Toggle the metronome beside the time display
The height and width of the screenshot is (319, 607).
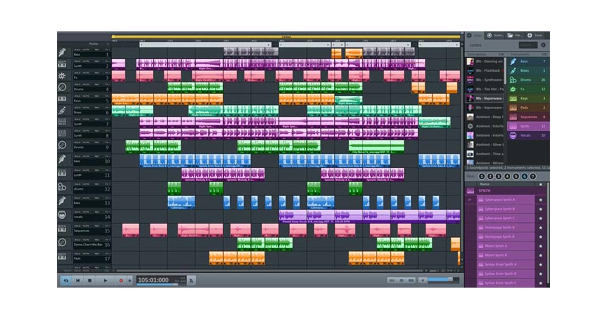tap(192, 280)
